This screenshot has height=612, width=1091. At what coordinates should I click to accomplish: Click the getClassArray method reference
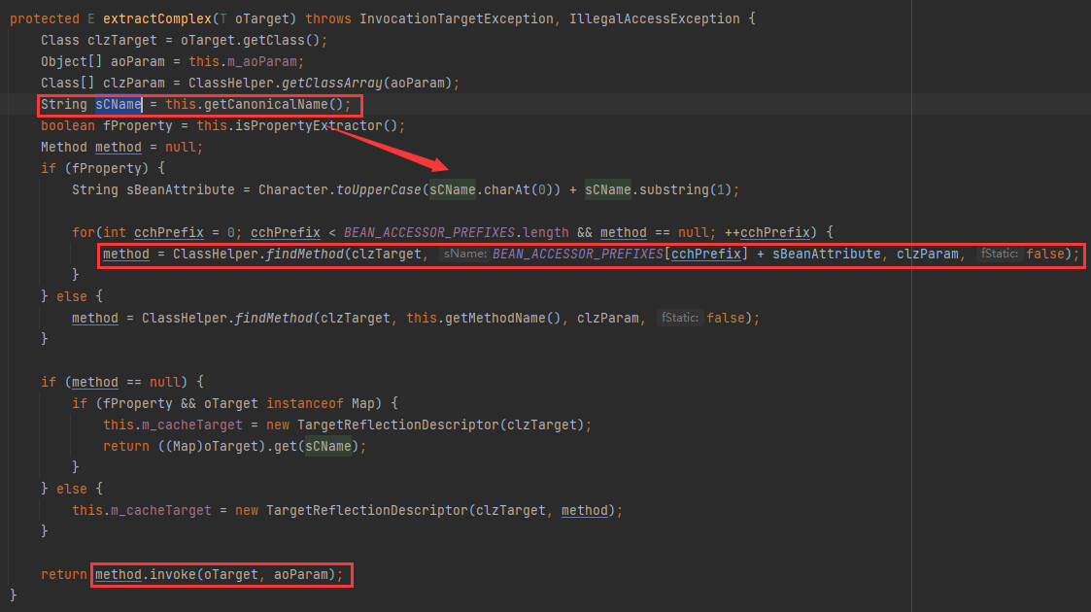[x=332, y=83]
